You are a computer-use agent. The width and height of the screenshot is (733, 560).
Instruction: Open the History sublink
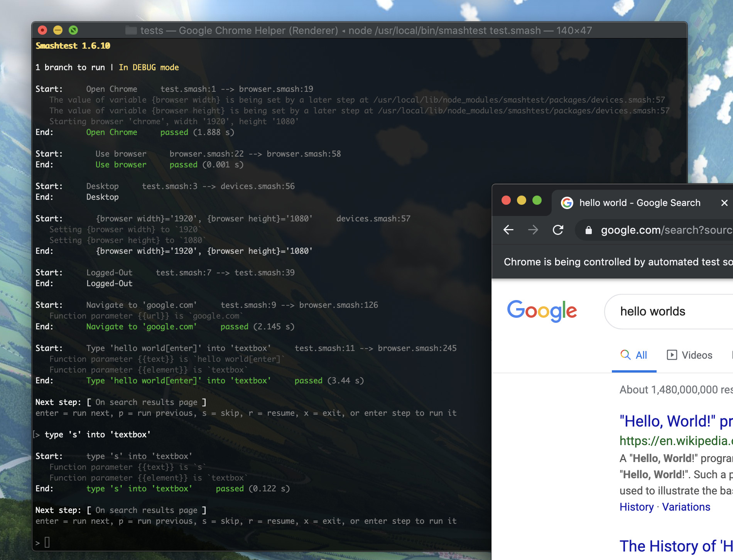(637, 507)
